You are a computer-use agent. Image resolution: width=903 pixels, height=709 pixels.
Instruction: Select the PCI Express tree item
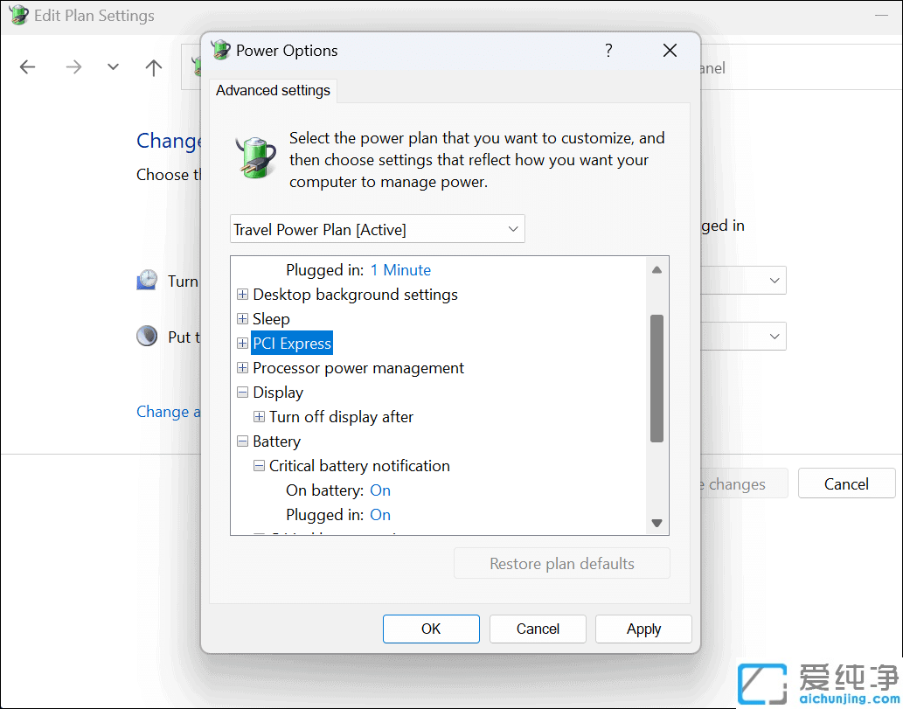[x=292, y=344]
